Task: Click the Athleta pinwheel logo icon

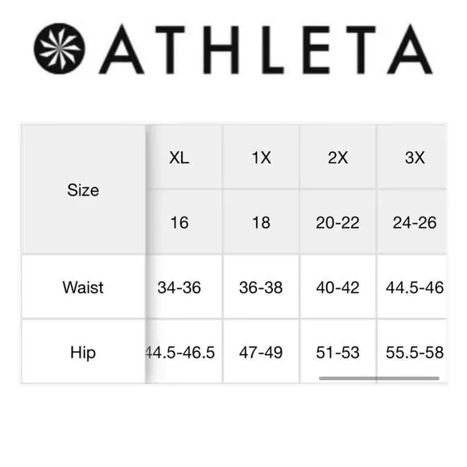Action: [x=60, y=48]
